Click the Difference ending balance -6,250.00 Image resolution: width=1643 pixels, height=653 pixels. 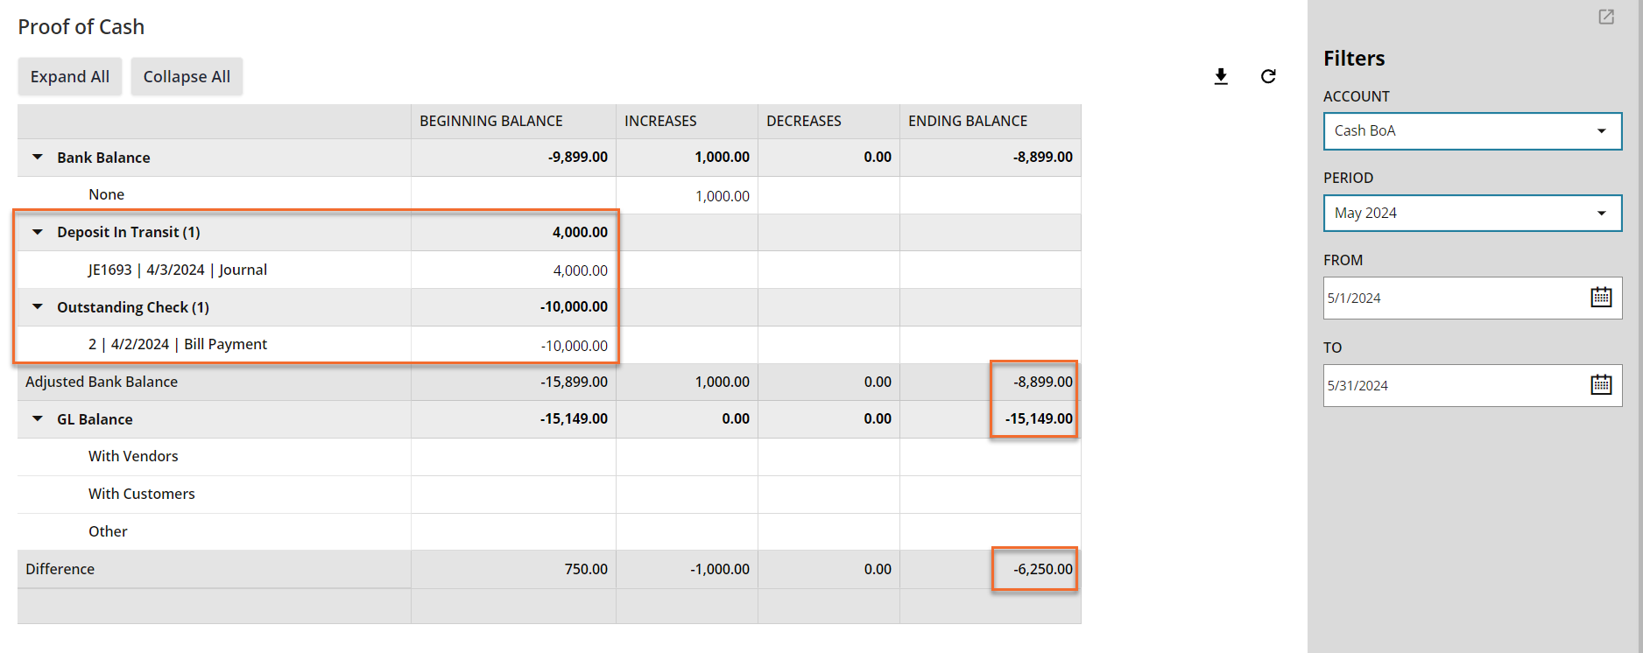click(x=1042, y=570)
